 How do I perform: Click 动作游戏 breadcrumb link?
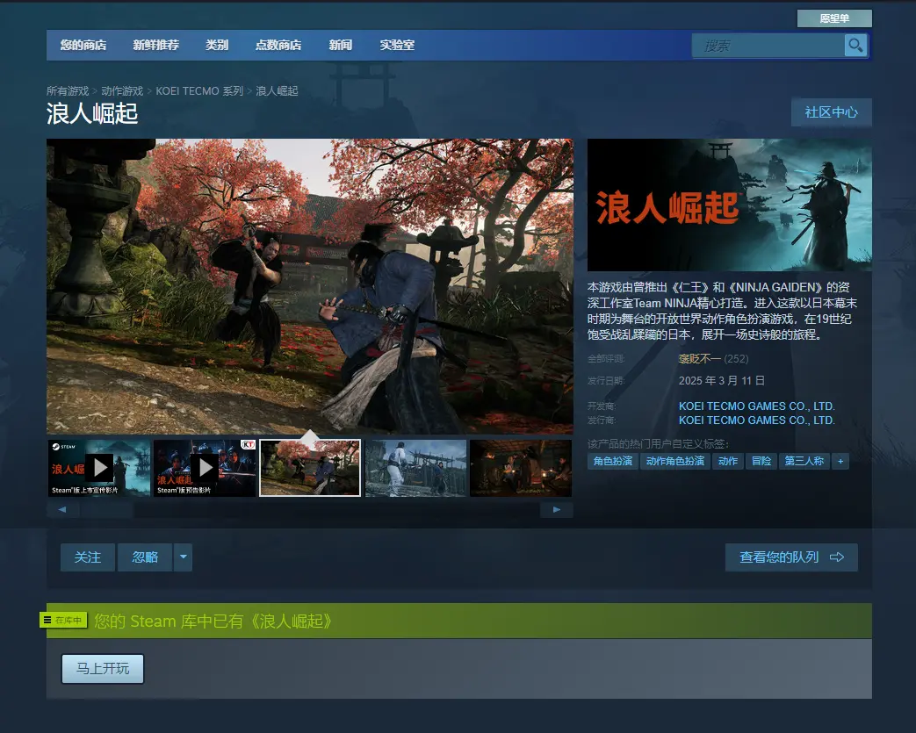pyautogui.click(x=122, y=91)
